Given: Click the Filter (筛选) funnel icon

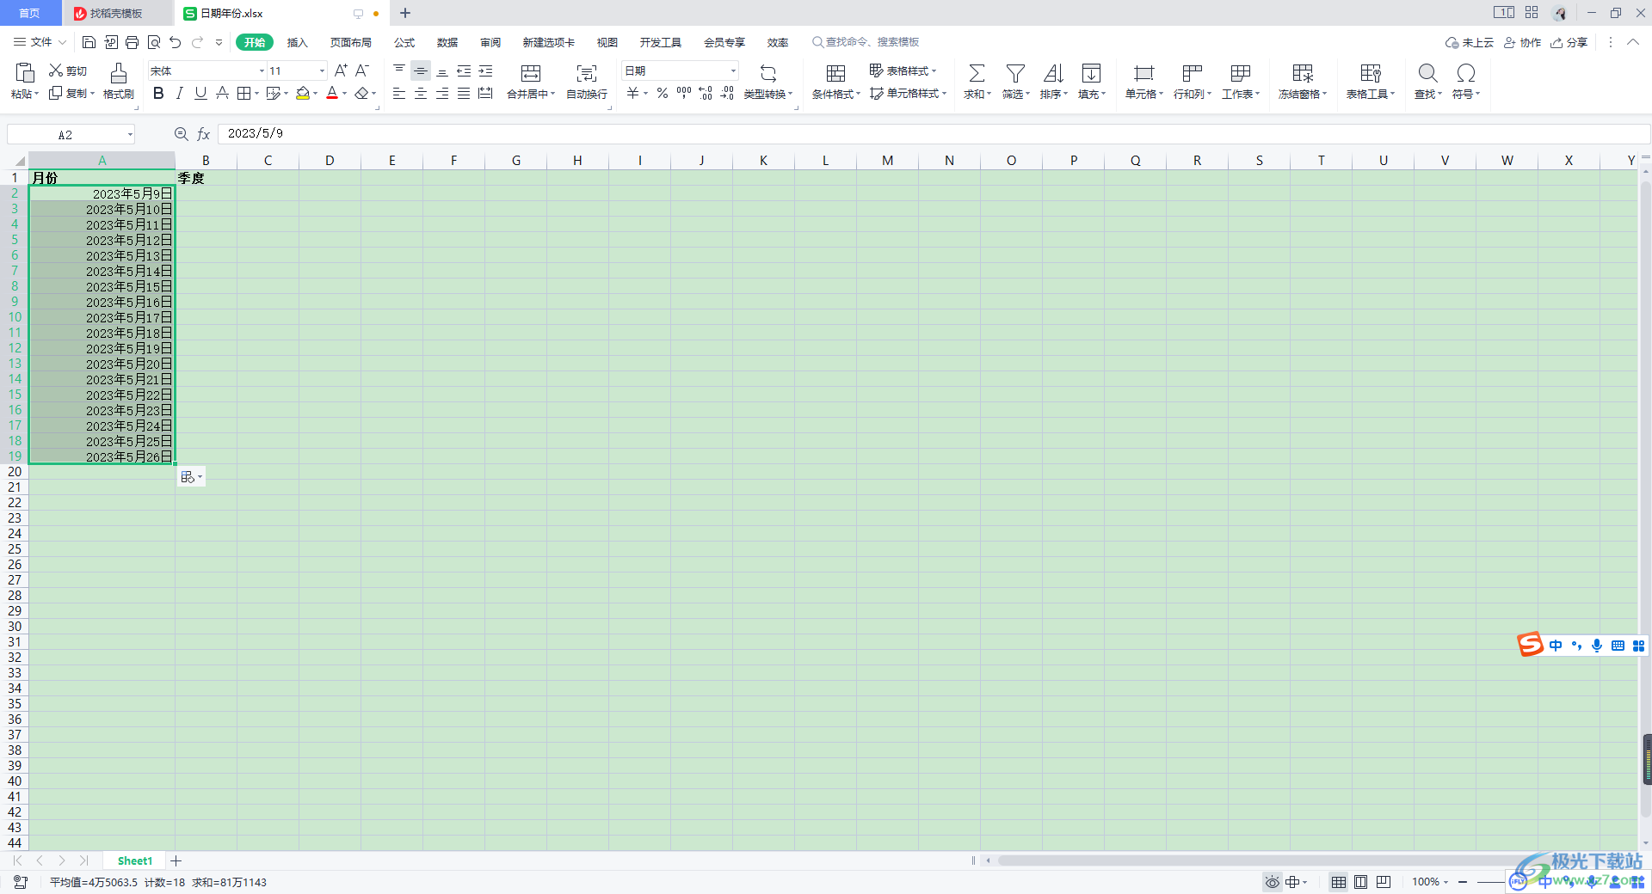Looking at the screenshot, I should pyautogui.click(x=1015, y=73).
